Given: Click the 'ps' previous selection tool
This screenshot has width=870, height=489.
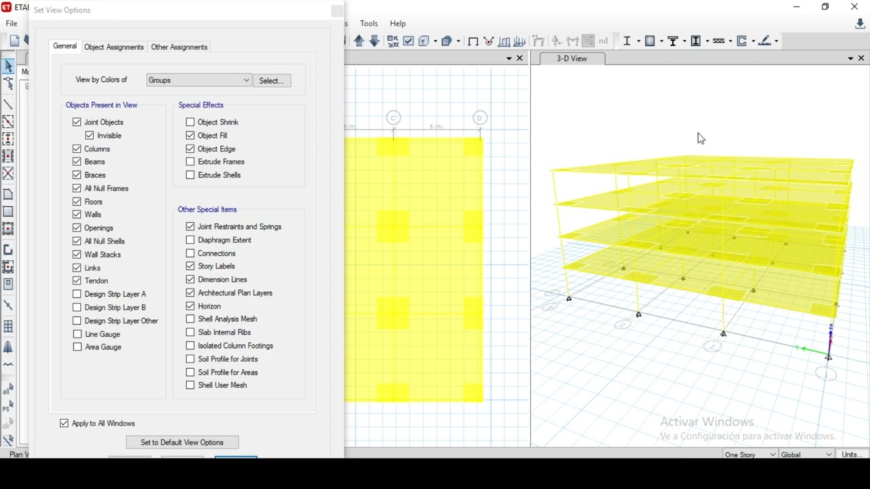Looking at the screenshot, I should coord(8,407).
